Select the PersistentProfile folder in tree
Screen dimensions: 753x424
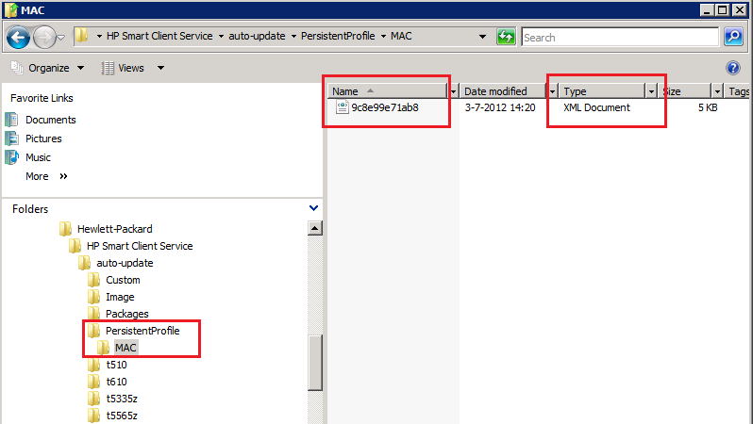142,331
